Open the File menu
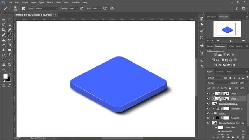 10,3
